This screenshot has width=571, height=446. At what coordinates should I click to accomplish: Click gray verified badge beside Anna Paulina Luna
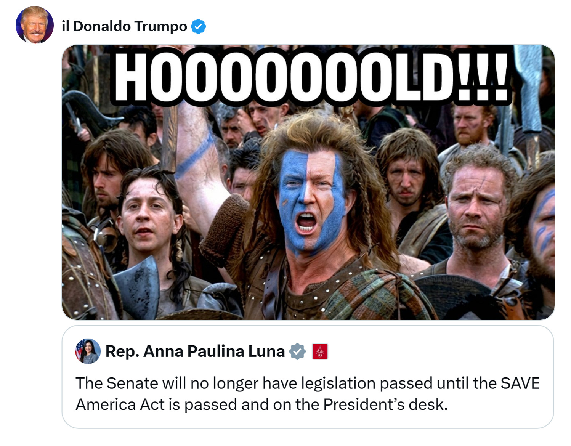297,351
